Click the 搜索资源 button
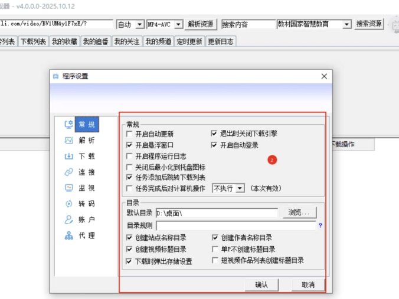 click(x=369, y=24)
